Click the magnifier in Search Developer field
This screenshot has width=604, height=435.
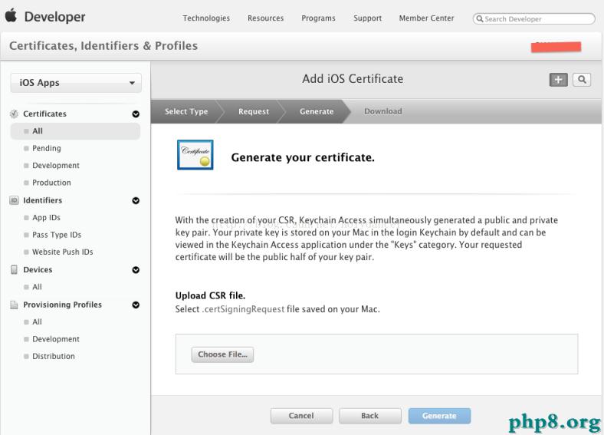point(480,18)
